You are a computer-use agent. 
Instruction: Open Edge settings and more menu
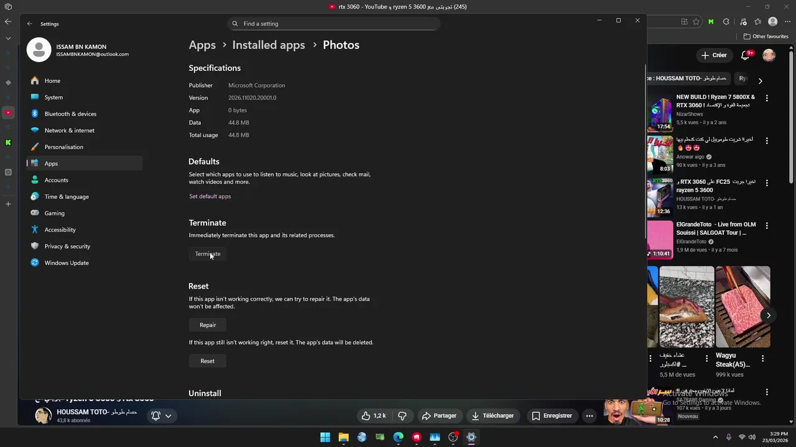[787, 22]
